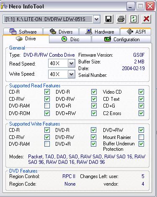
Task: Click the Print icon in the toolbar
Action: click(x=121, y=19)
